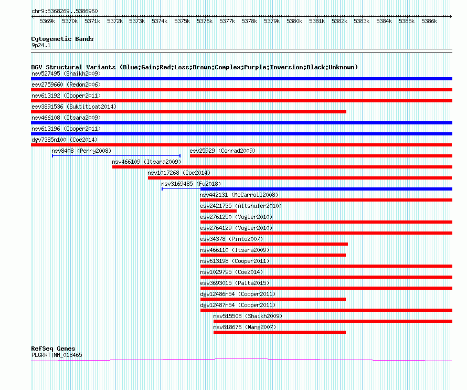The width and height of the screenshot is (467, 390).
Task: Click the nsv613198 (Cooper2011) label
Action: 235,261
